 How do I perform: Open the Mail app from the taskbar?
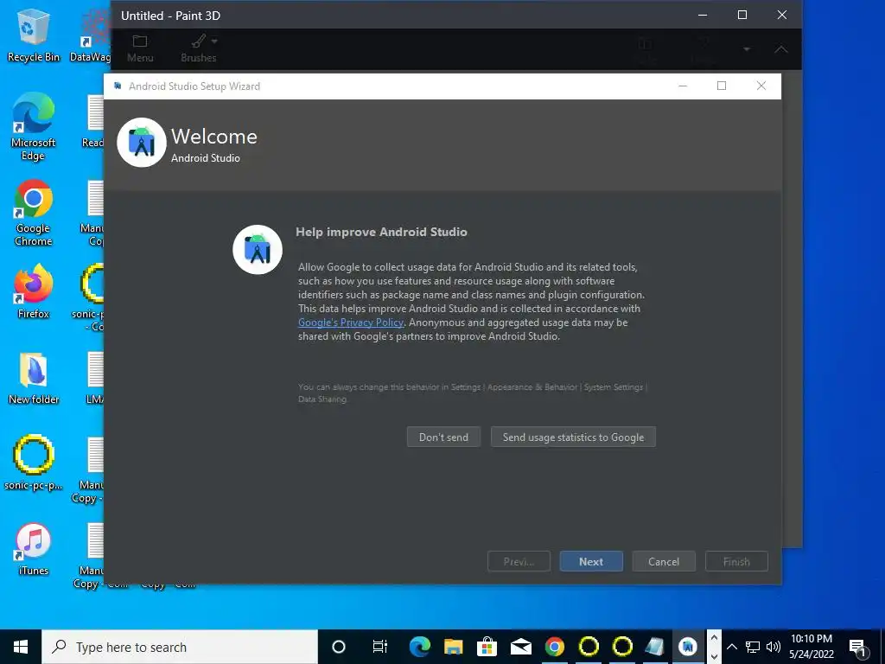(x=520, y=647)
